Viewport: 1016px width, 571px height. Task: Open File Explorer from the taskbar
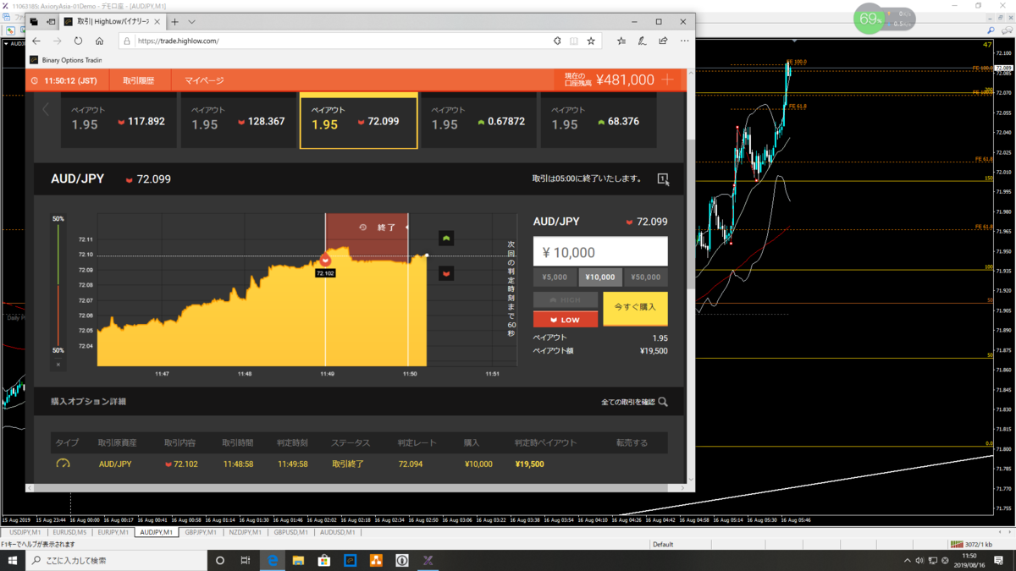pos(298,560)
